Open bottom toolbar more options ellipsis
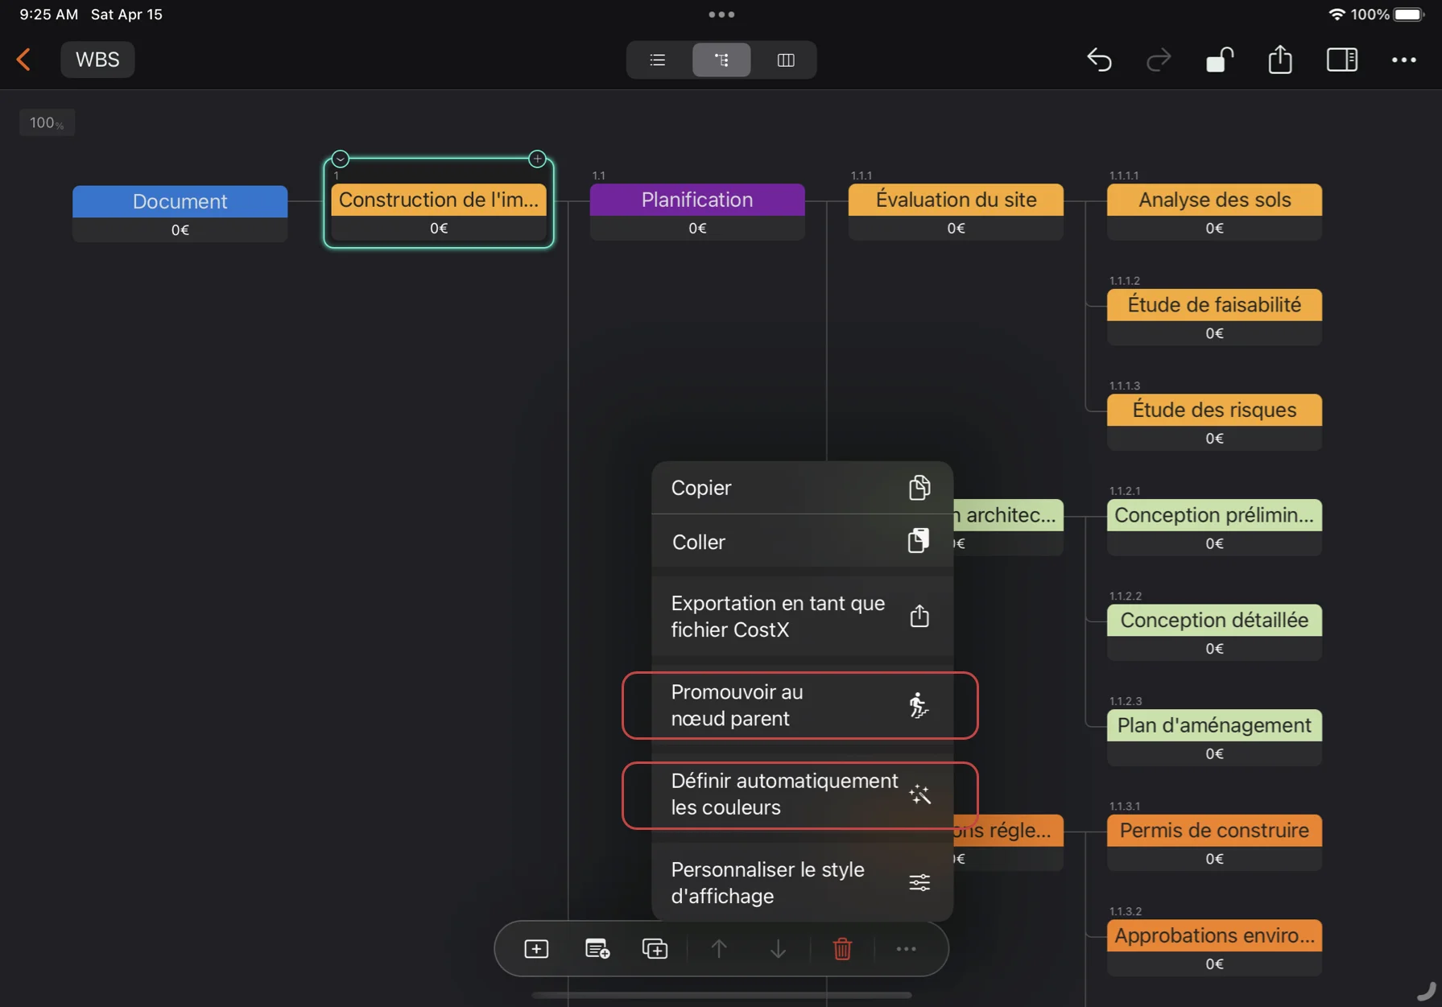Viewport: 1442px width, 1007px height. coord(906,949)
